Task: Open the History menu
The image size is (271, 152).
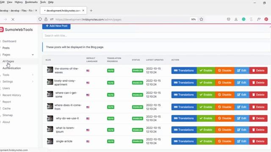Action: pyautogui.click(x=19, y=2)
